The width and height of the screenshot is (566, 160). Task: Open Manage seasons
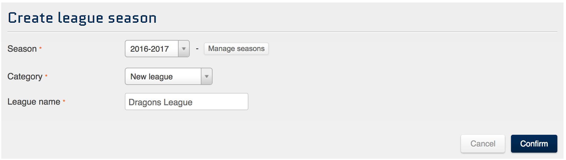[x=236, y=49]
